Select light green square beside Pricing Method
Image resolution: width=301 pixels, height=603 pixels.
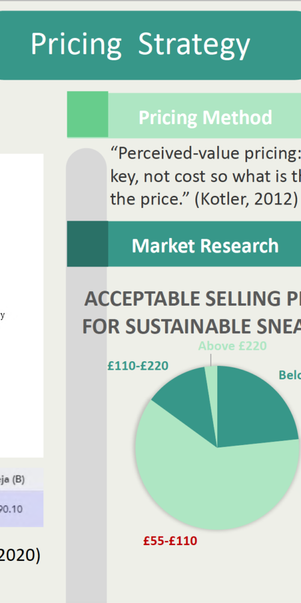pos(87,114)
